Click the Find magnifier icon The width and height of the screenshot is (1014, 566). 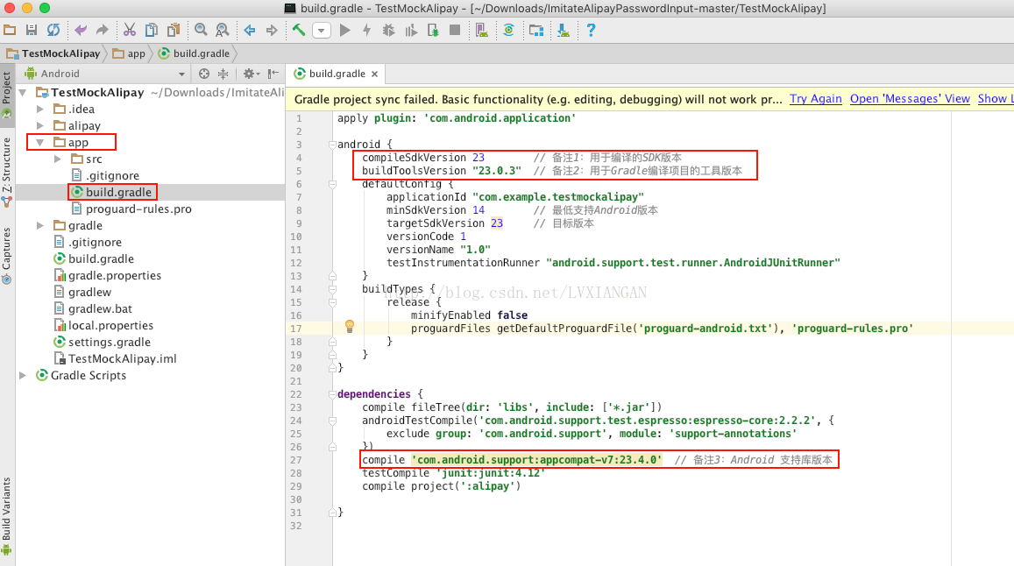point(201,30)
